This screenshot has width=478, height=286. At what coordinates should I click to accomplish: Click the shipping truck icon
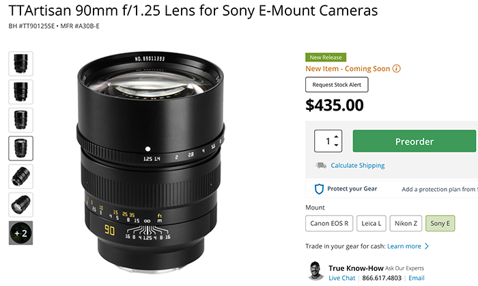pyautogui.click(x=321, y=165)
